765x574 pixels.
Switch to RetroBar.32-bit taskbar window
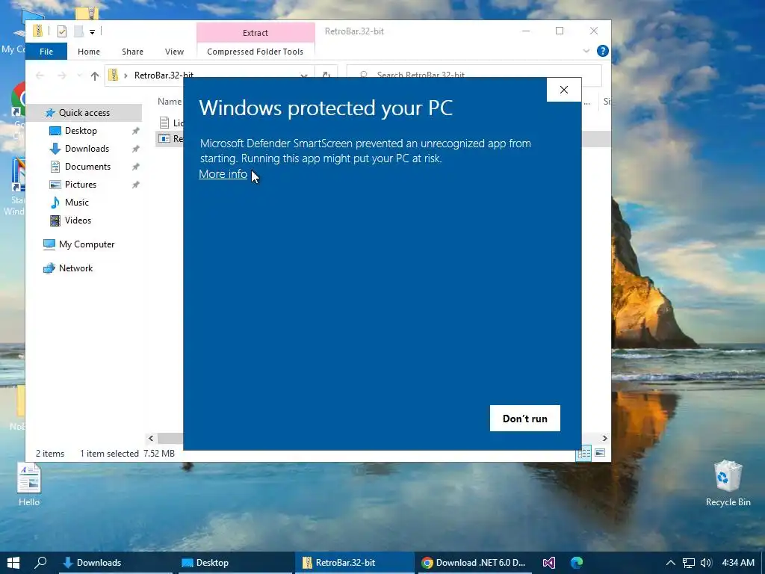tap(354, 563)
